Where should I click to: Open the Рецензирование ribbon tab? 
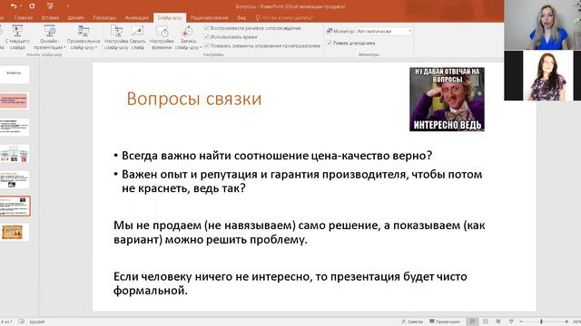[210, 17]
